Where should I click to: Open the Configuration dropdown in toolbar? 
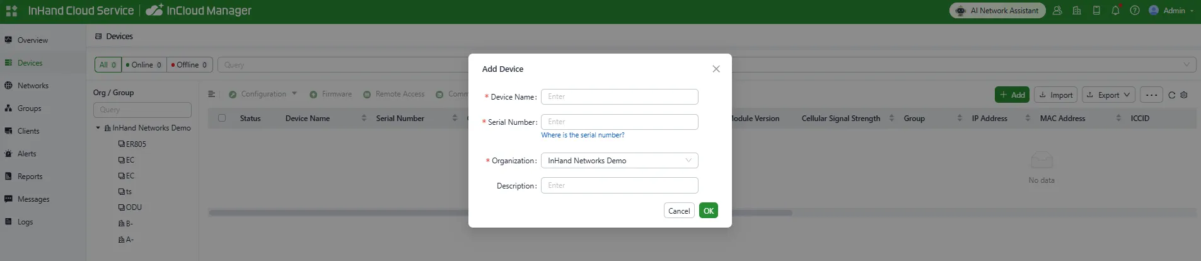[263, 94]
